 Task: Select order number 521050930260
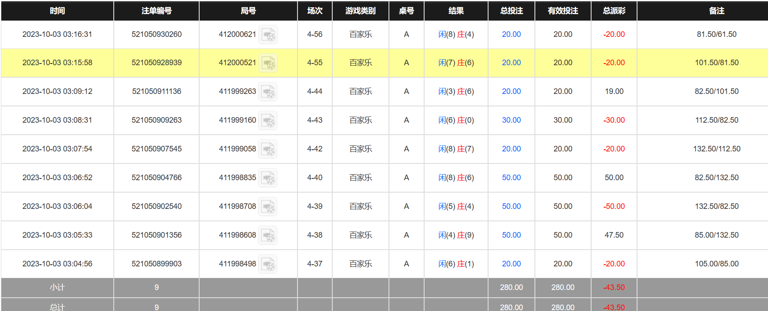point(157,34)
